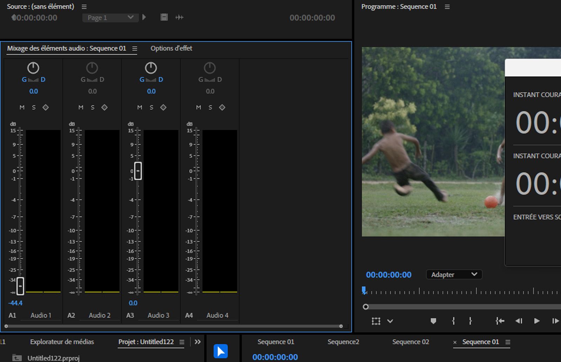561x362 pixels.
Task: Click the Play button in Program monitor
Action: (x=536, y=321)
